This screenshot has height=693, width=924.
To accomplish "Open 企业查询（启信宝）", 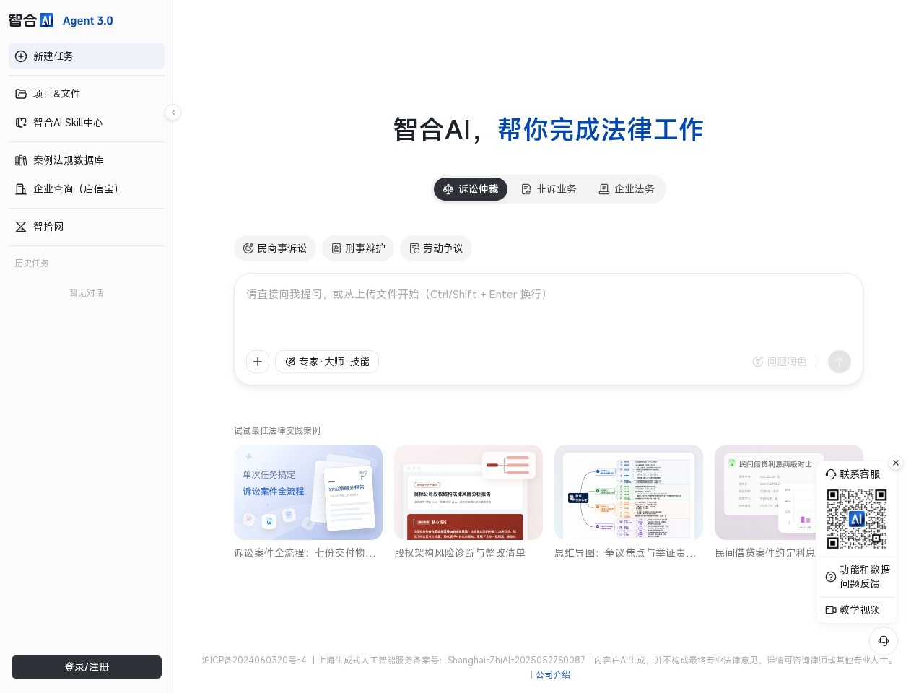I will [87, 189].
